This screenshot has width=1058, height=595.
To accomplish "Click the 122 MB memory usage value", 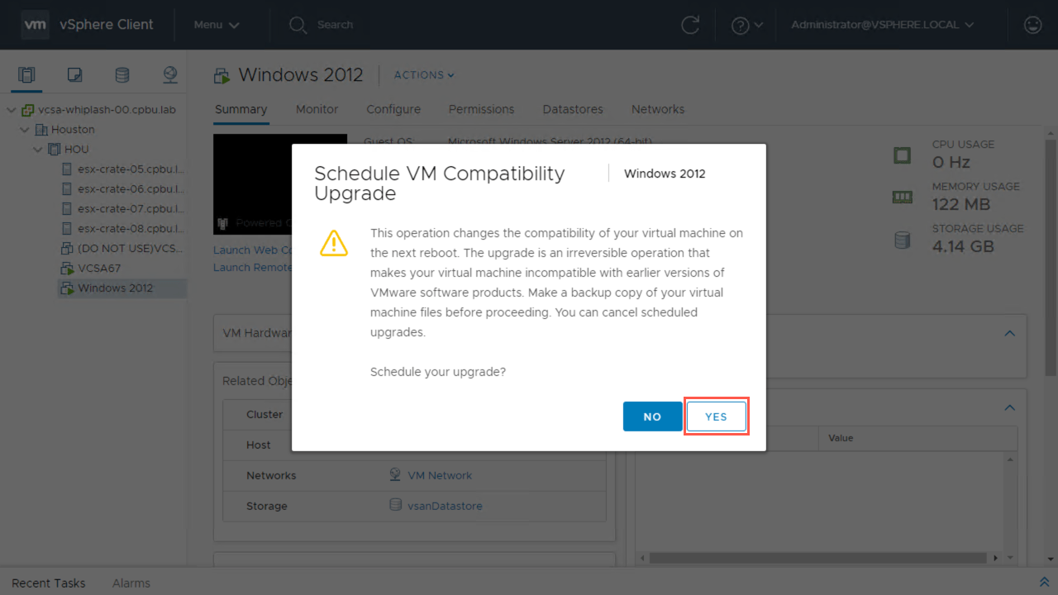I will pyautogui.click(x=961, y=204).
